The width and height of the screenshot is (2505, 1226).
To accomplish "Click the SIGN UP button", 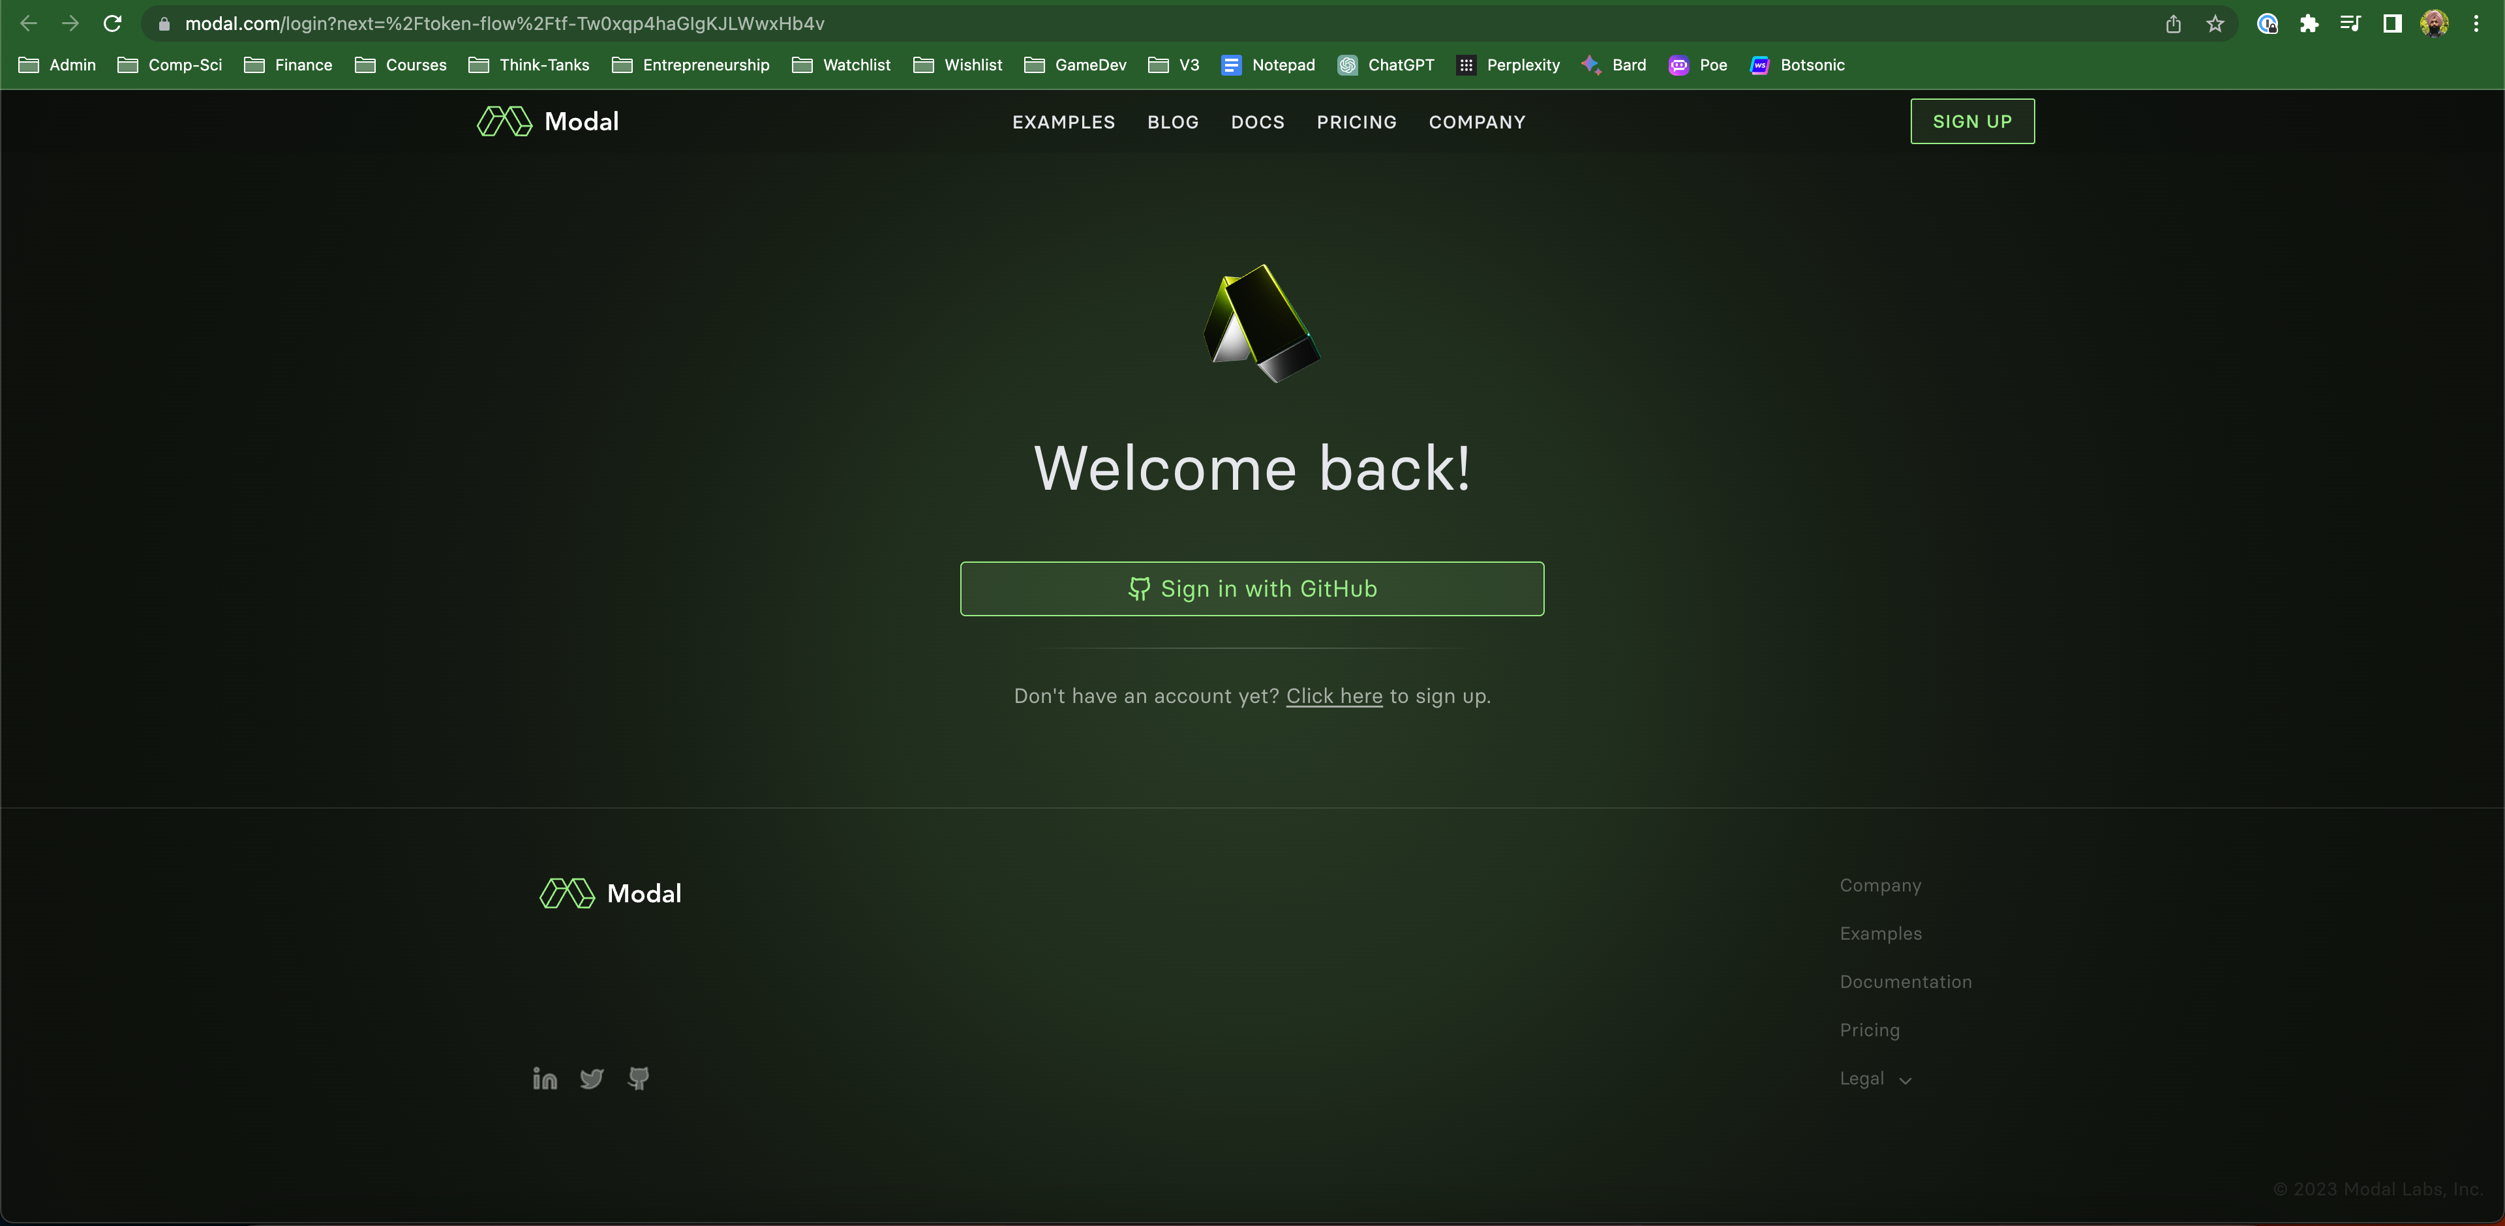I will [x=1972, y=121].
